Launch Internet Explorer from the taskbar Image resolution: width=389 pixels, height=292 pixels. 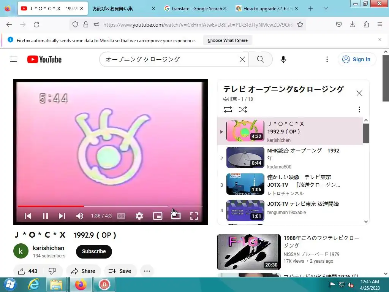click(x=33, y=284)
